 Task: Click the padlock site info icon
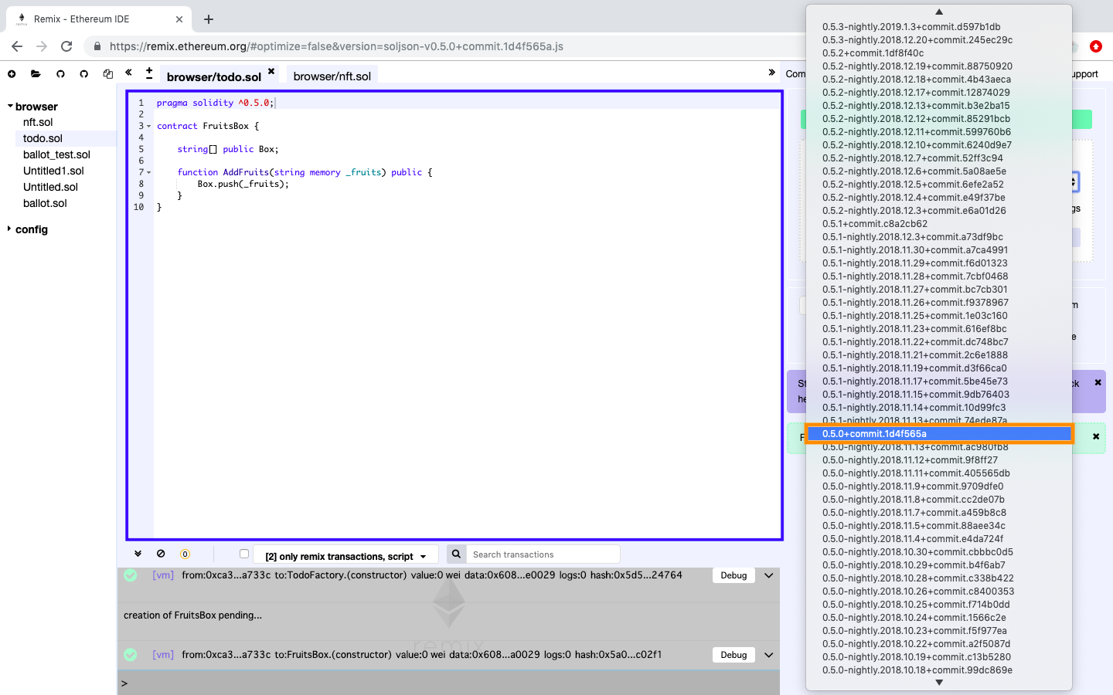point(97,46)
